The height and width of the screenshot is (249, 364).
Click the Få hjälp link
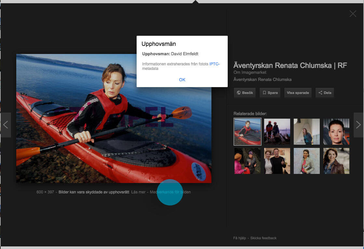pos(240,238)
